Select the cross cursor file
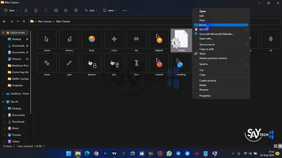This screenshot has height=158, width=282. (114, 41)
